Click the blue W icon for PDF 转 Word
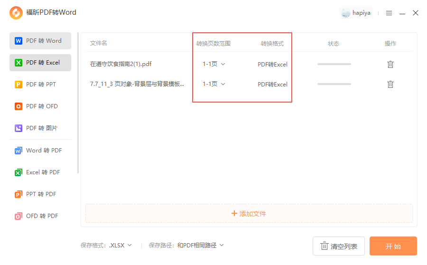This screenshot has width=427, height=265. click(18, 41)
